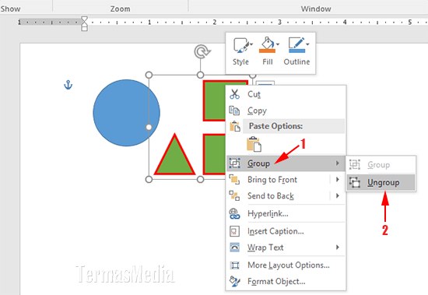Open More Layout Options... entry

(x=286, y=265)
